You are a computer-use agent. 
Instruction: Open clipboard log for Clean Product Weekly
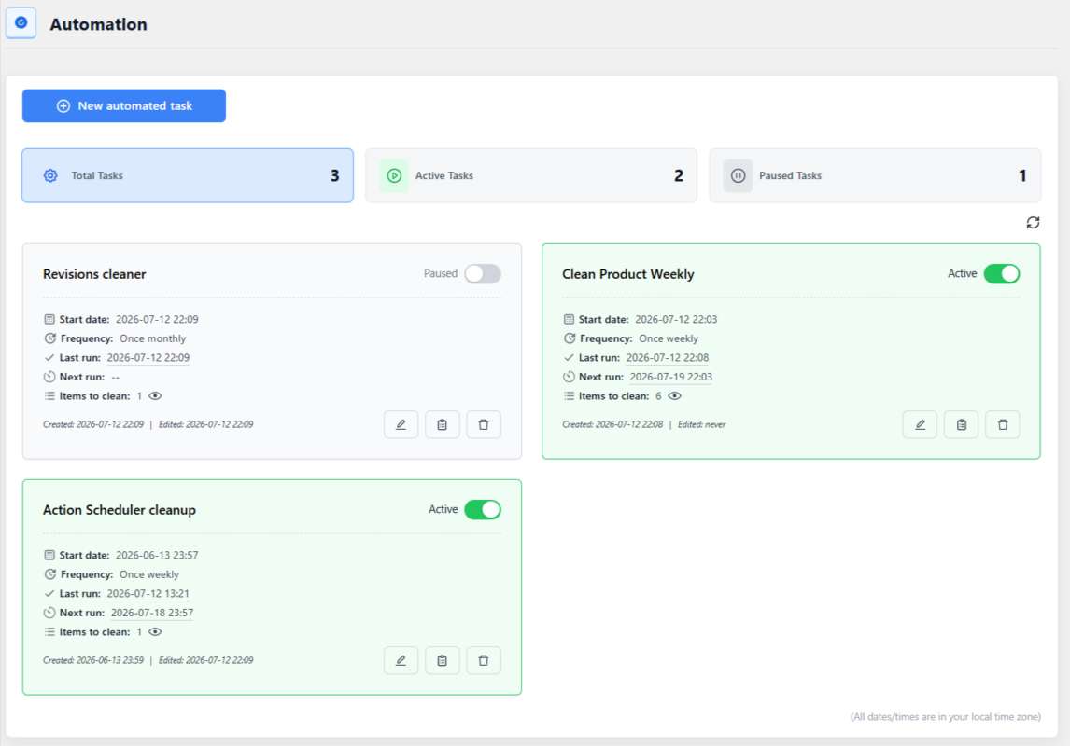[x=962, y=424]
